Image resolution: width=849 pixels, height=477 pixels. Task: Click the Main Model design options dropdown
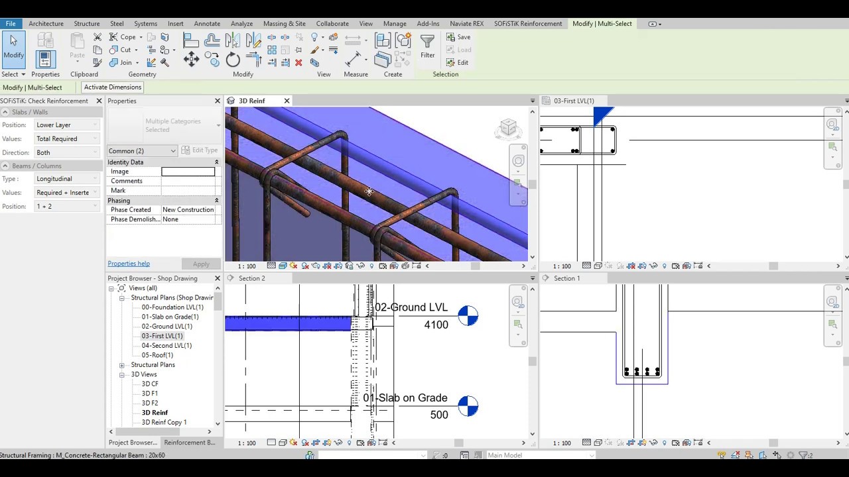(539, 455)
